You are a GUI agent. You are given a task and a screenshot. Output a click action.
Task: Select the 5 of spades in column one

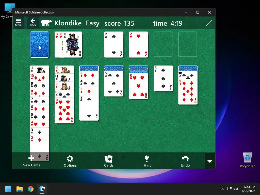pos(39,116)
